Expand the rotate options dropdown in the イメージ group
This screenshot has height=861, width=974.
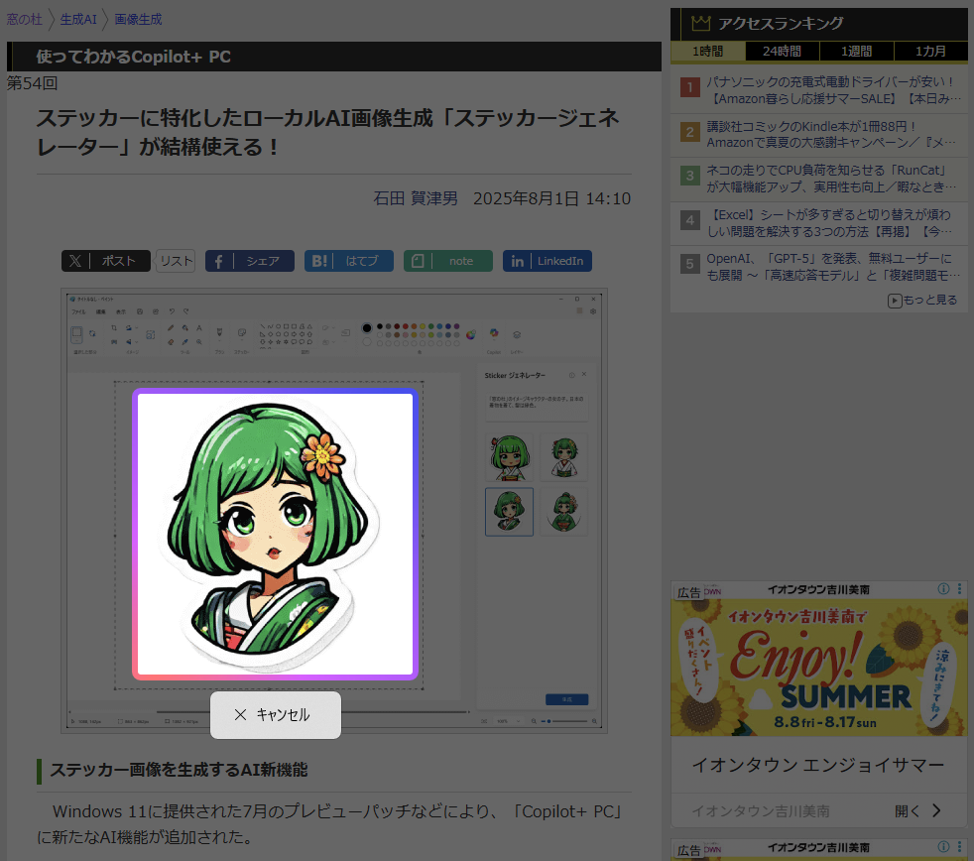[x=136, y=327]
